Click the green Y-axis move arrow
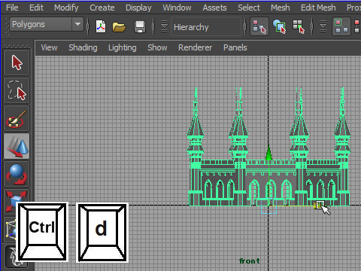 (x=268, y=152)
